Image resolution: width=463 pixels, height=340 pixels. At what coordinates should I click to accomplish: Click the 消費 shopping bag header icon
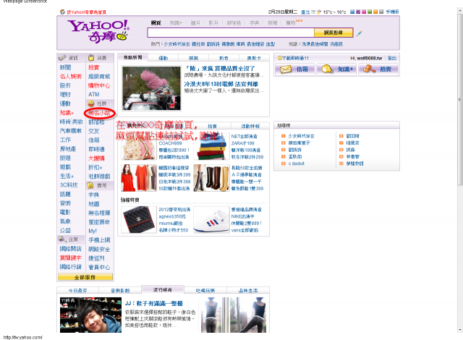[x=91, y=58]
